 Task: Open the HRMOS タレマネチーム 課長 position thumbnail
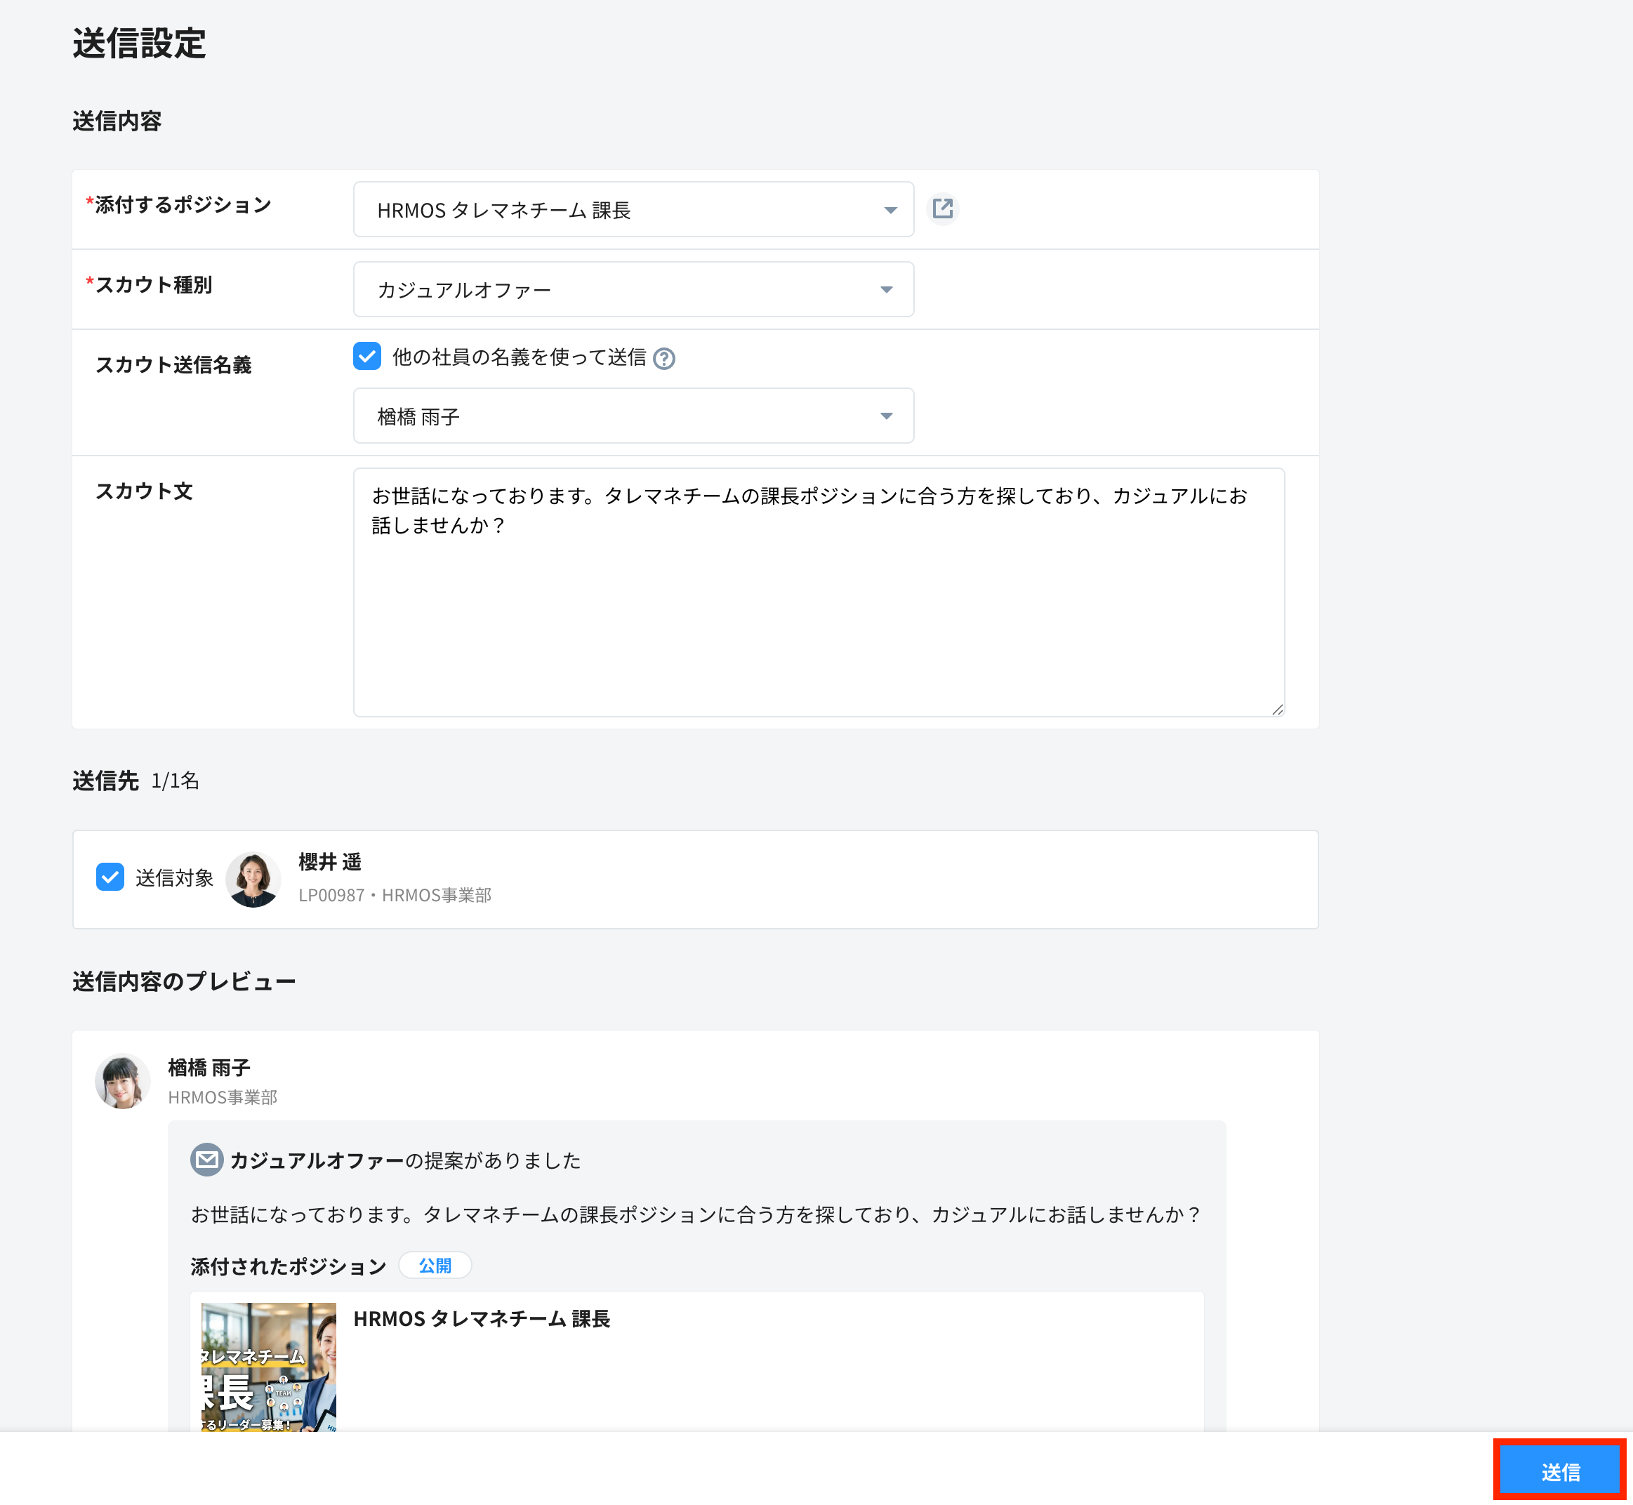[x=269, y=1367]
